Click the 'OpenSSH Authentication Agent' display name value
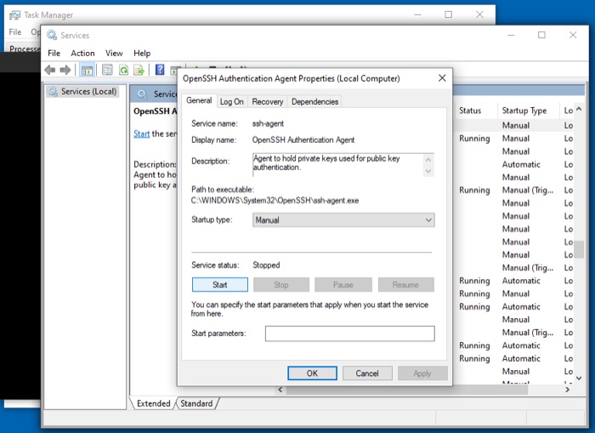 303,140
